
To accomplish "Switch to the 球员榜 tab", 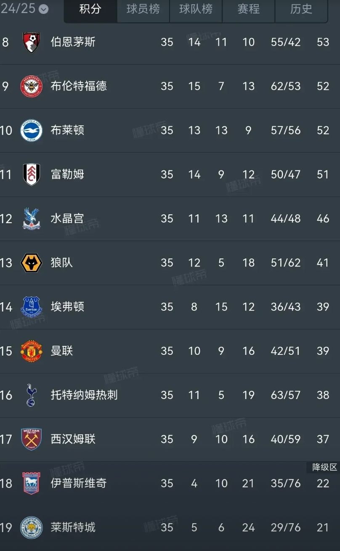I will pos(143,9).
